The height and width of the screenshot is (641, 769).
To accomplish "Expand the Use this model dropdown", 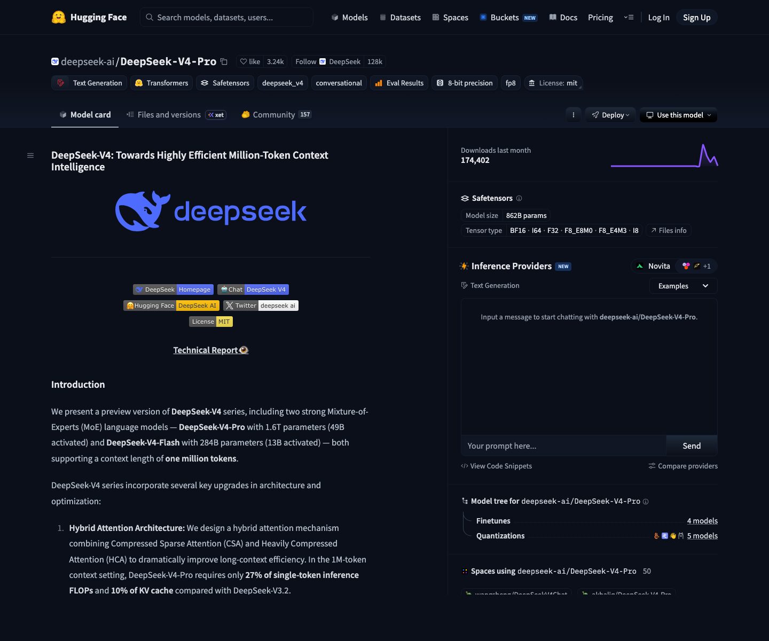I will coord(678,115).
